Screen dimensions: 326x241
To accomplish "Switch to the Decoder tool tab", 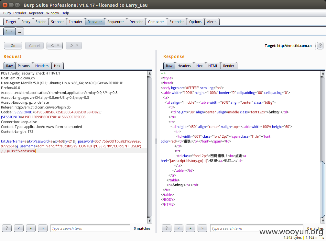I will [136, 22].
